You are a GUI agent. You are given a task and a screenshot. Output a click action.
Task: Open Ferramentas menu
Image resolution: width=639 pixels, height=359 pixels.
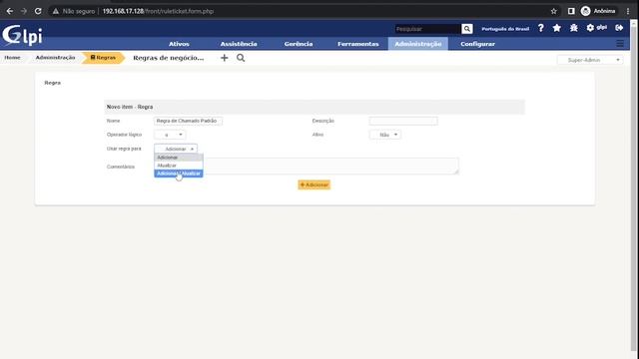pyautogui.click(x=357, y=44)
